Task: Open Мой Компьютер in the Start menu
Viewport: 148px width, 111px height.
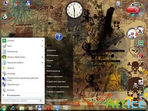Action: 53,71
